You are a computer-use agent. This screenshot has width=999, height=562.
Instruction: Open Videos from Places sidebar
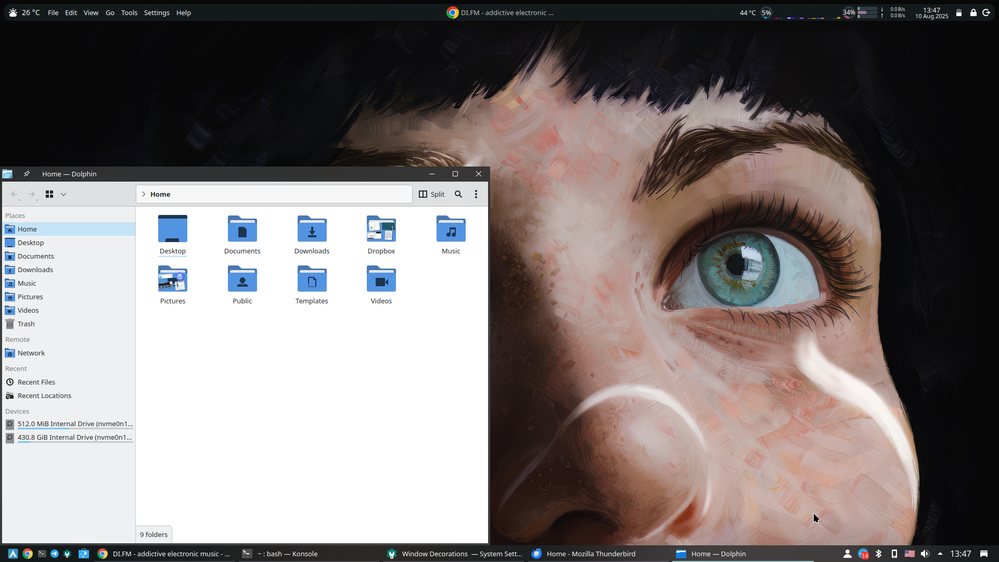[x=69, y=310]
